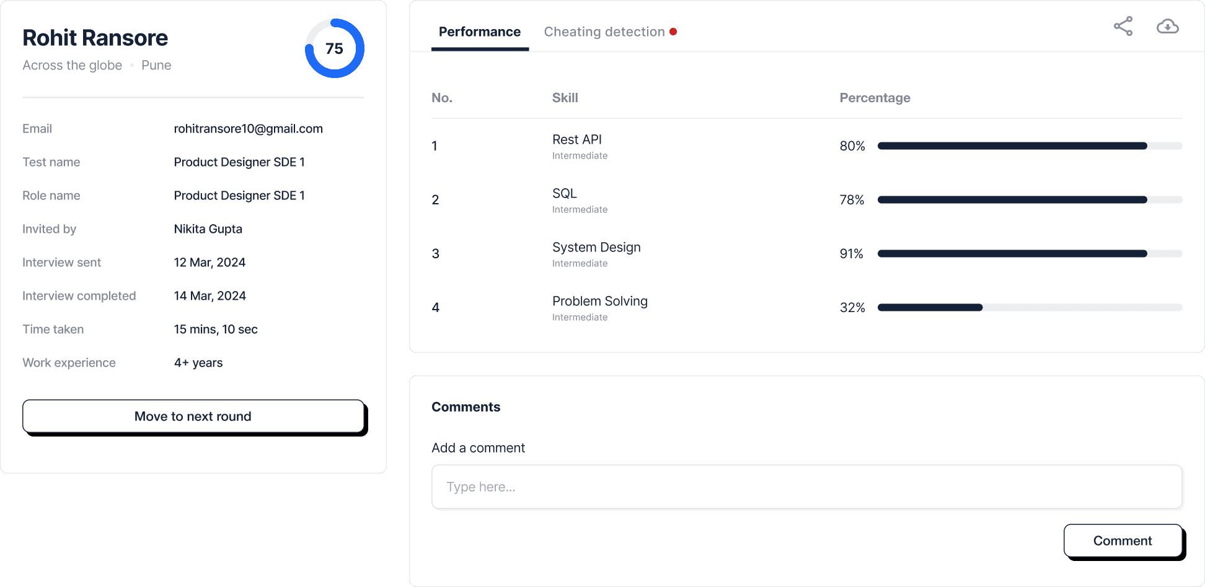The width and height of the screenshot is (1205, 587).
Task: Focus the Type here comment field
Action: (x=806, y=487)
